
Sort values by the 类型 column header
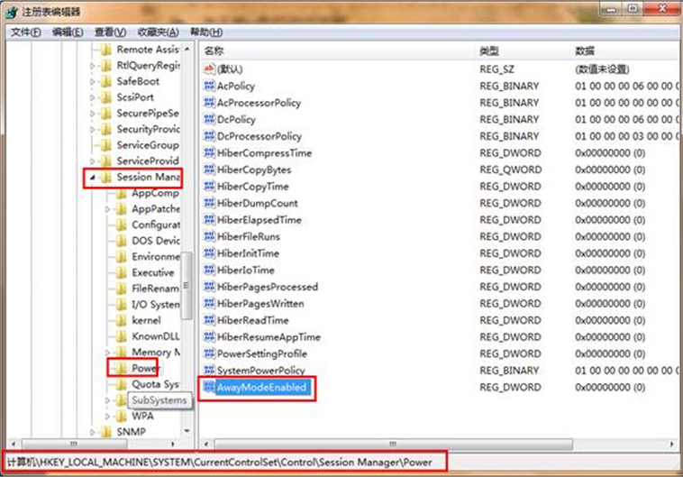click(489, 50)
